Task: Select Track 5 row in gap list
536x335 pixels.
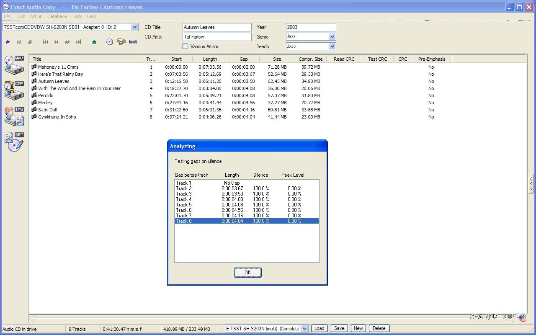Action: coord(246,205)
